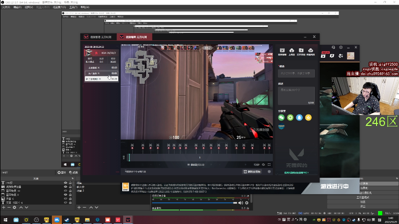Toggle visibility of 246区 text source
The height and width of the screenshot is (224, 399).
pos(65,183)
